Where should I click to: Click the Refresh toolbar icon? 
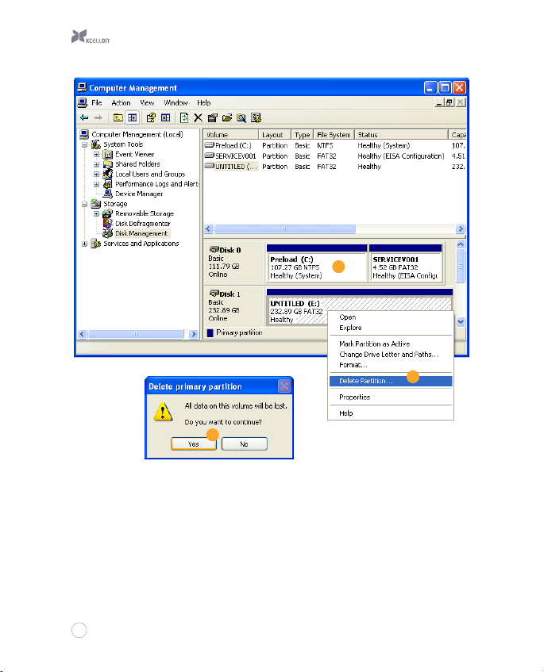coord(184,117)
